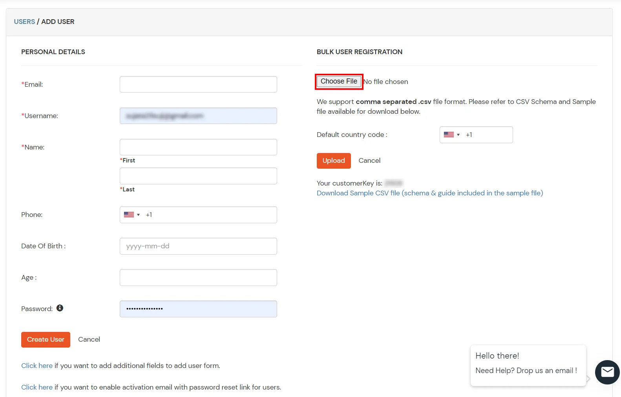Open the email chat widget icon
The width and height of the screenshot is (621, 397).
point(607,372)
